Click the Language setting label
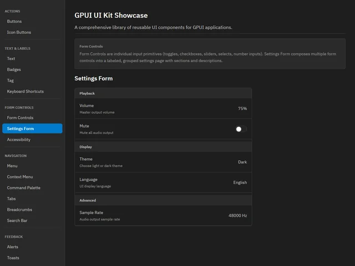 (88, 180)
